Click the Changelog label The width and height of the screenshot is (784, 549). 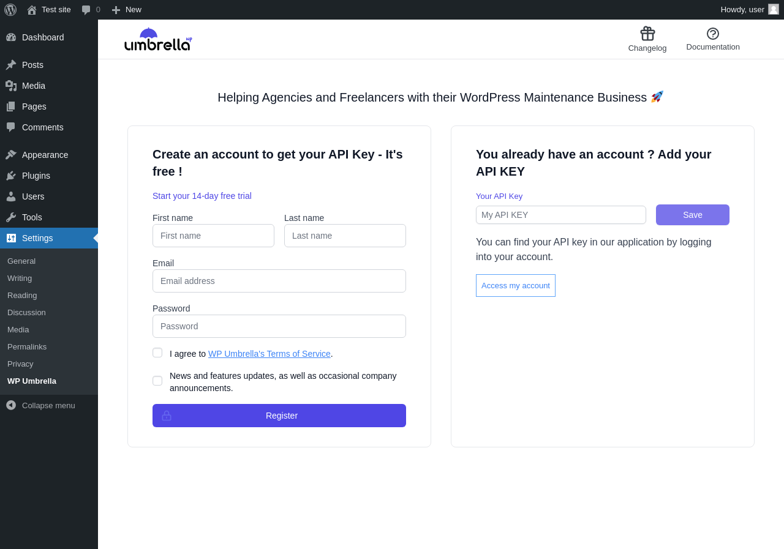(x=647, y=48)
